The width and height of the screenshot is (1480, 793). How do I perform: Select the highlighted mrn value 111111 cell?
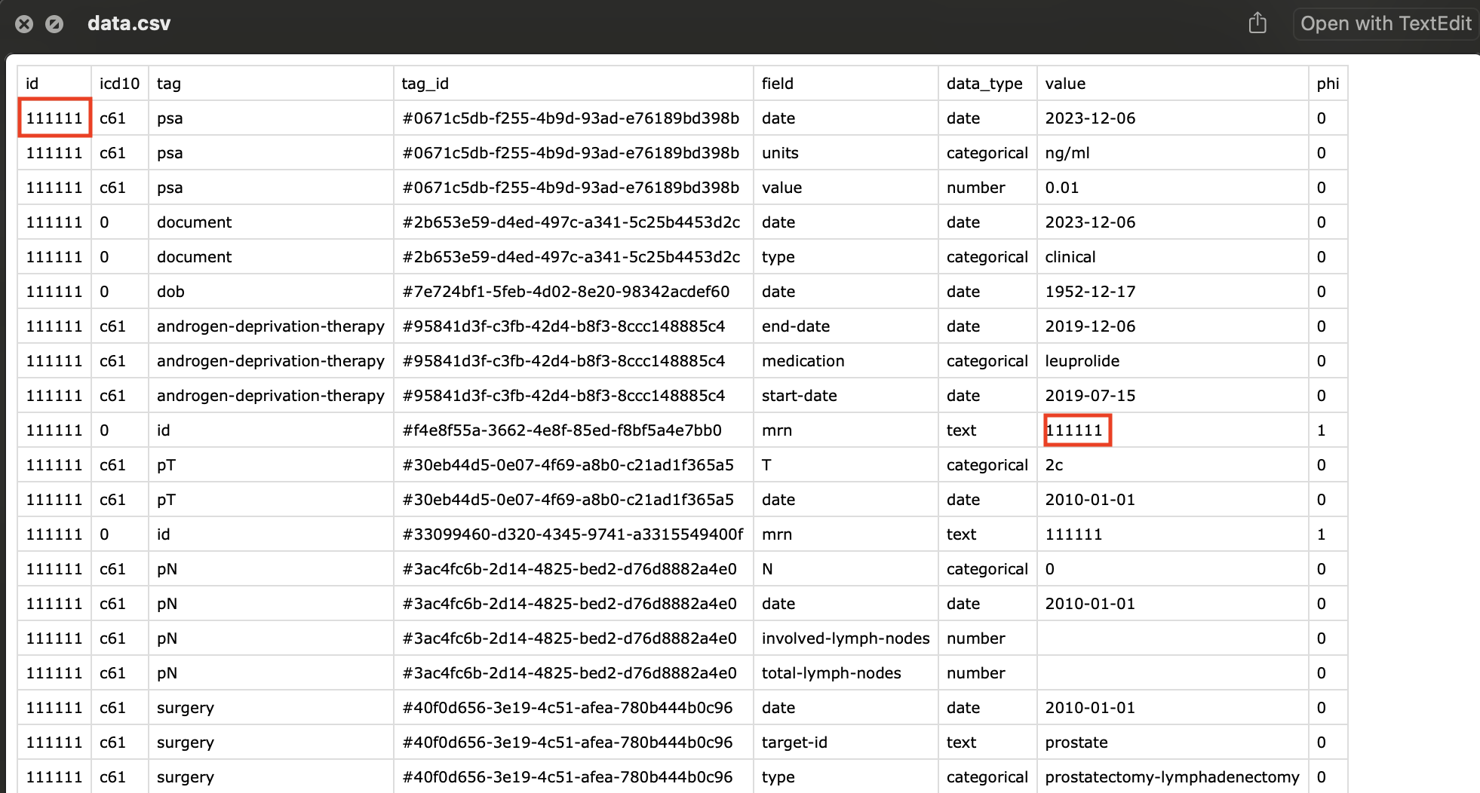[1076, 430]
